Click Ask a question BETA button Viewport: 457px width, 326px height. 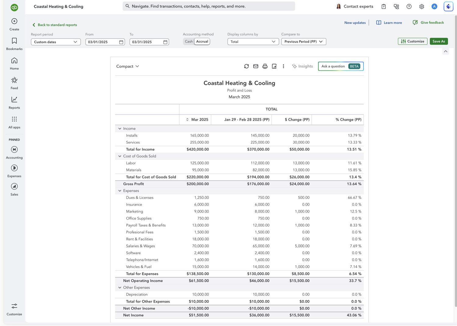341,66
